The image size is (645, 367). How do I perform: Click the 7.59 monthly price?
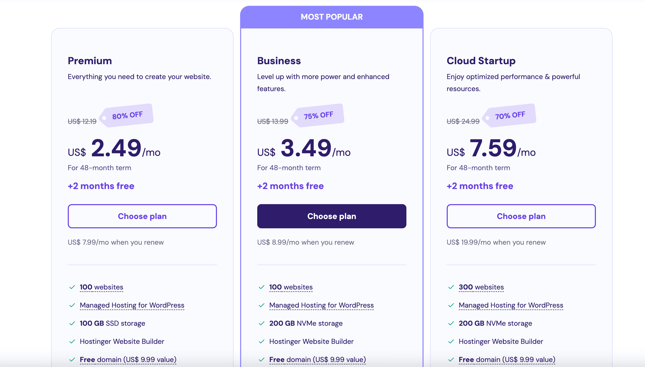(x=493, y=148)
